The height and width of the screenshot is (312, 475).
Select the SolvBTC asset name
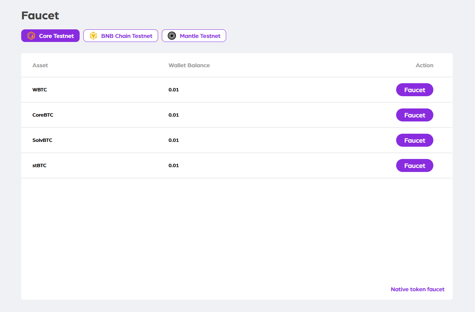[42, 140]
